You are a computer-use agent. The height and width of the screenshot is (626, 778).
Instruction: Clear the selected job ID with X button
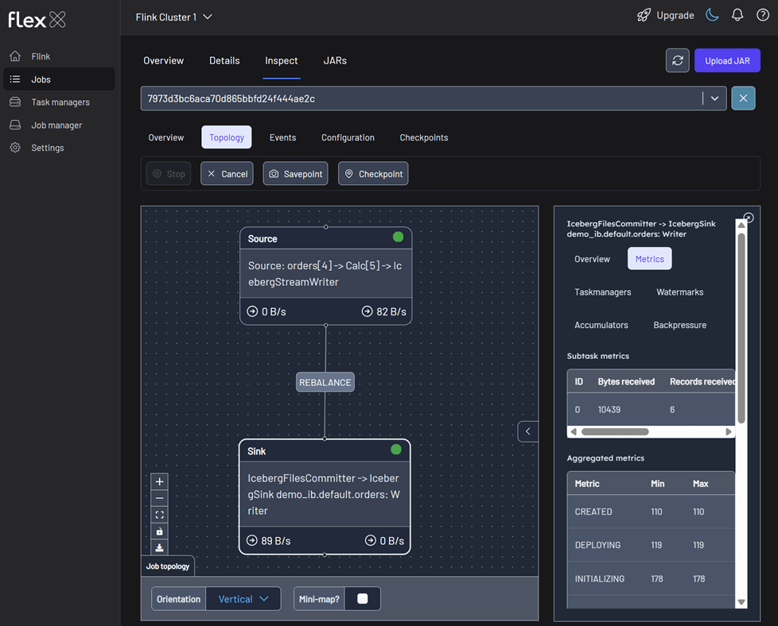pyautogui.click(x=743, y=99)
